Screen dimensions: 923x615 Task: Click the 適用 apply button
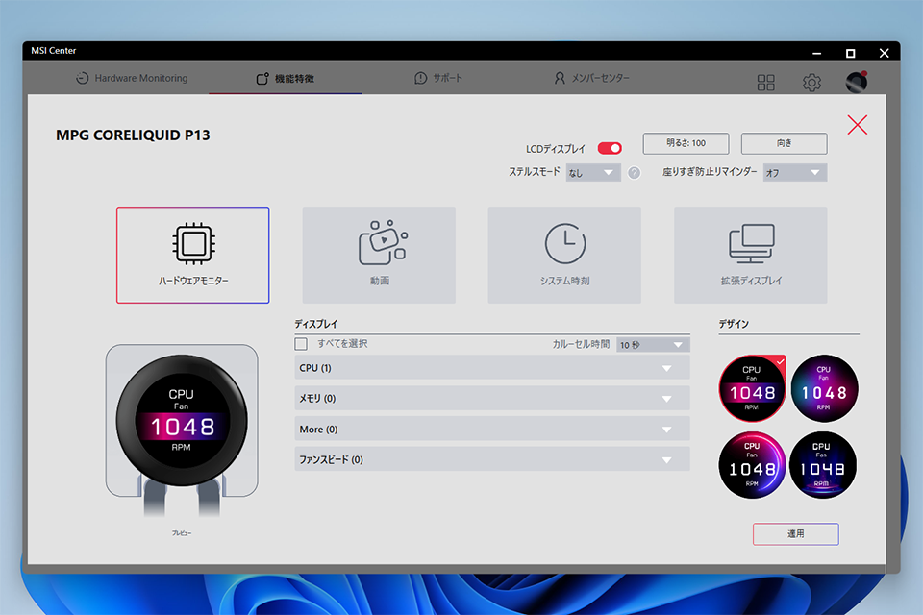796,533
